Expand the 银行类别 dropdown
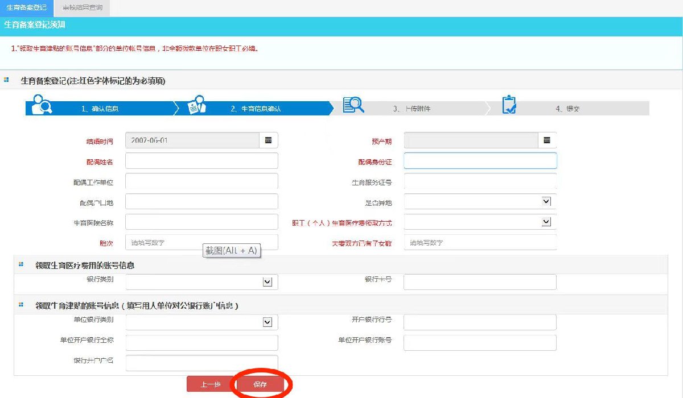The image size is (683, 398). coord(267,282)
